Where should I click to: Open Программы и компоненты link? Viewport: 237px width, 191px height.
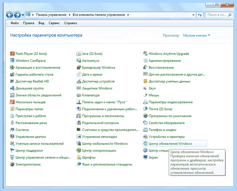(x=103, y=116)
